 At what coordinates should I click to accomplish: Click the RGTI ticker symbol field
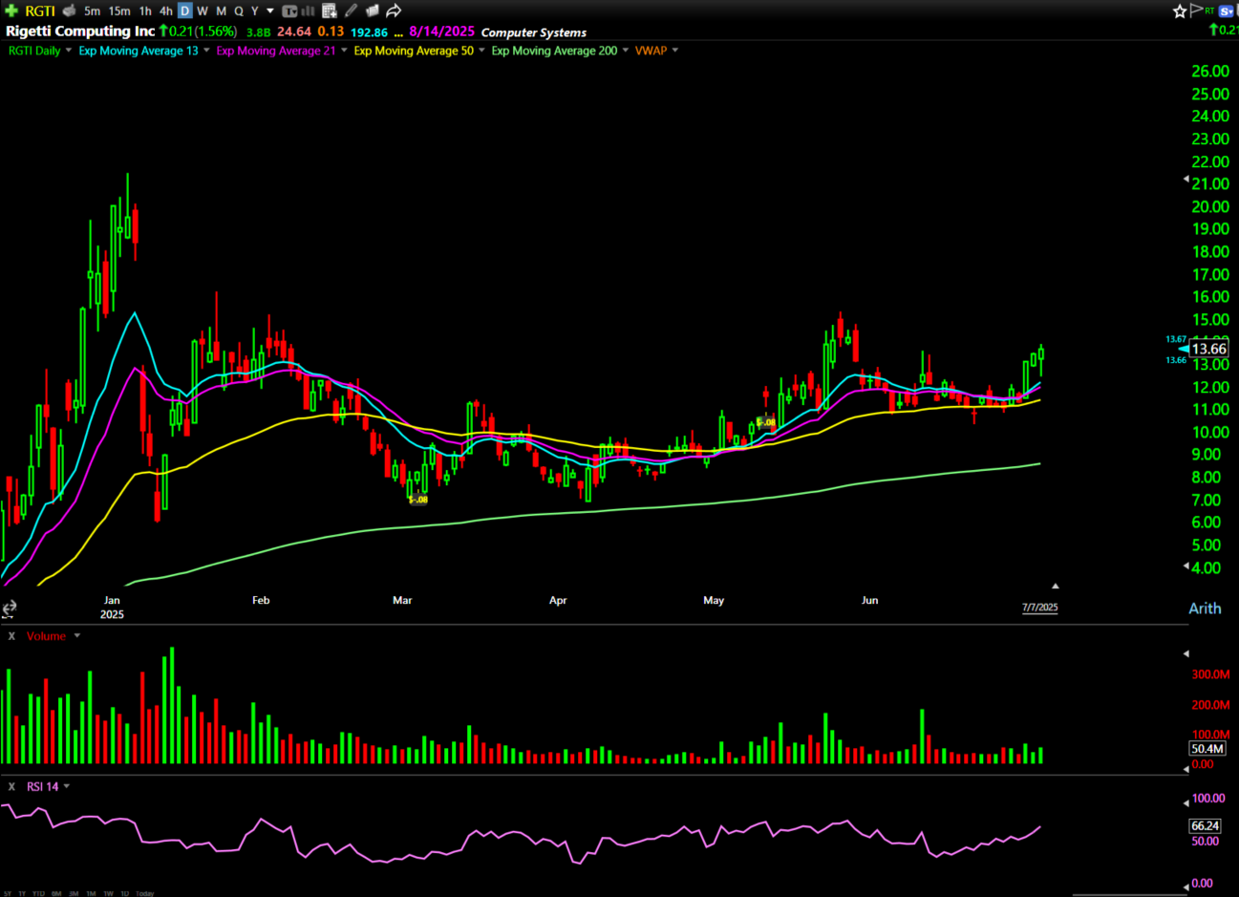[x=40, y=11]
